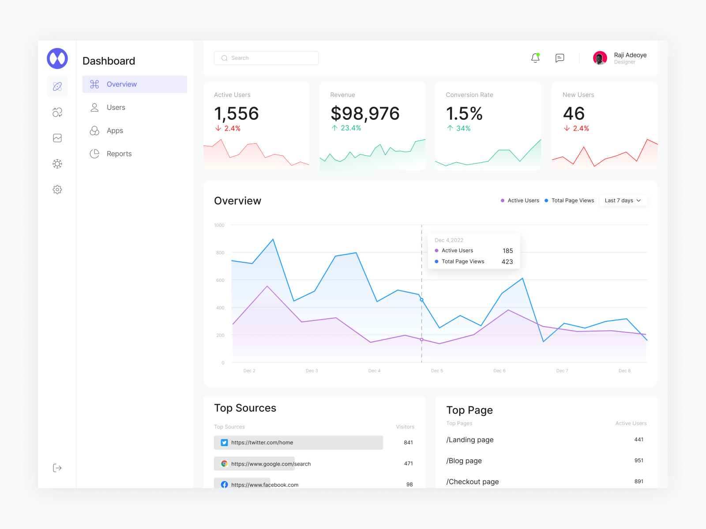The width and height of the screenshot is (706, 529).
Task: Open the chart image icon in rail
Action: click(x=57, y=138)
